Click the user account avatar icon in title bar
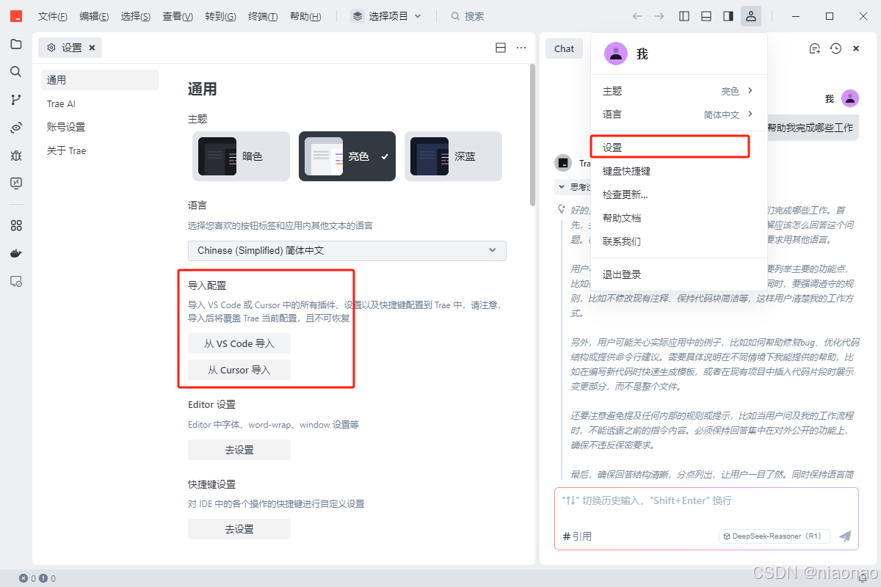The height and width of the screenshot is (587, 881). click(x=750, y=16)
